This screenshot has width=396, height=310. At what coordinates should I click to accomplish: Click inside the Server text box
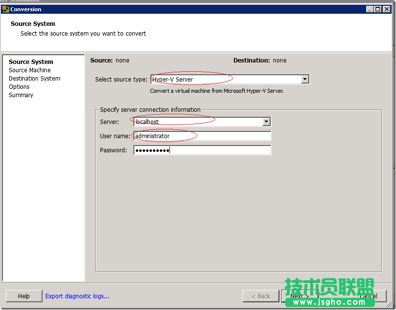195,122
